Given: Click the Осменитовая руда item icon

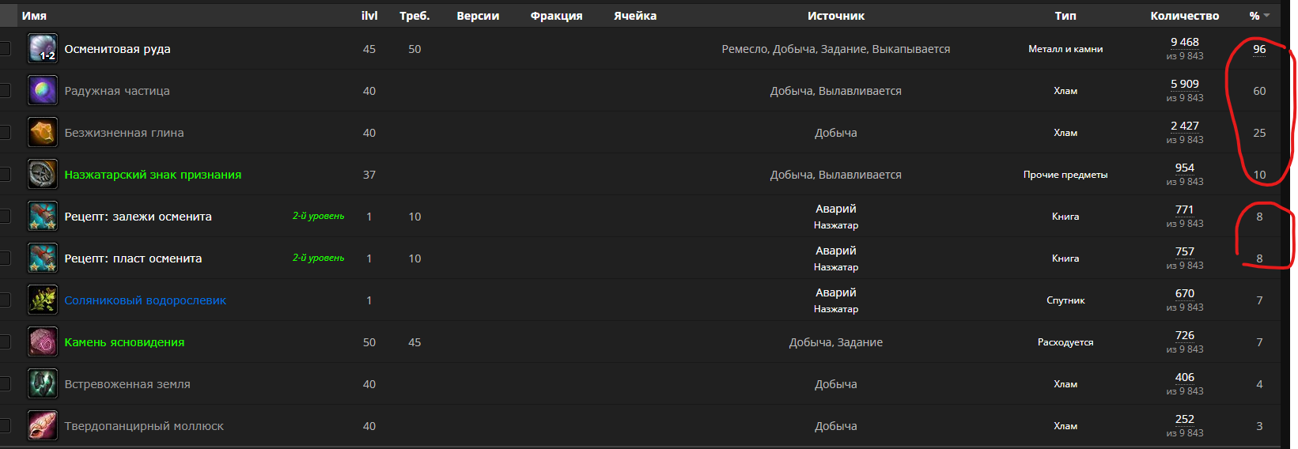Looking at the screenshot, I should 43,49.
